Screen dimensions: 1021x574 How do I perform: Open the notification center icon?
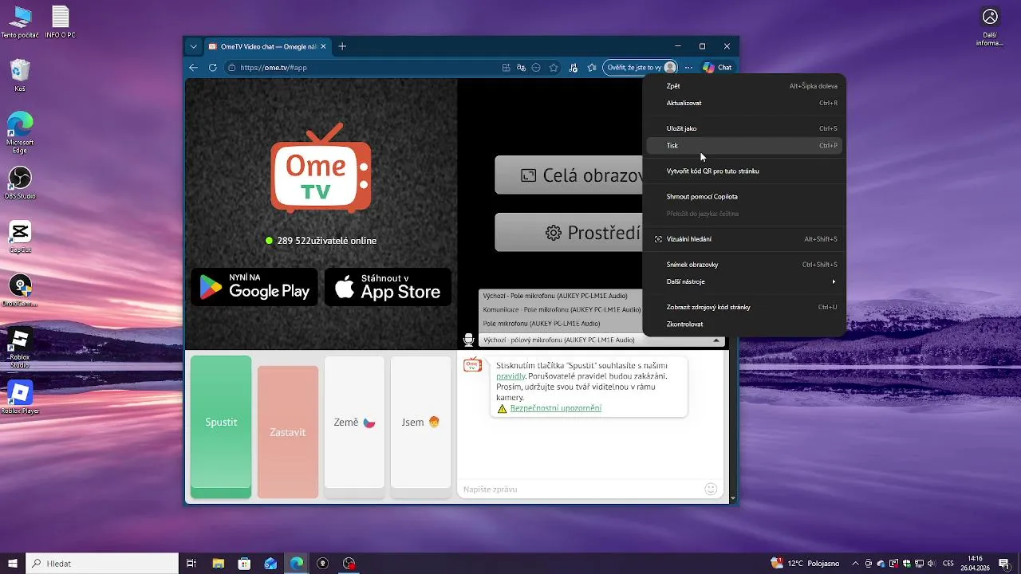click(1004, 564)
